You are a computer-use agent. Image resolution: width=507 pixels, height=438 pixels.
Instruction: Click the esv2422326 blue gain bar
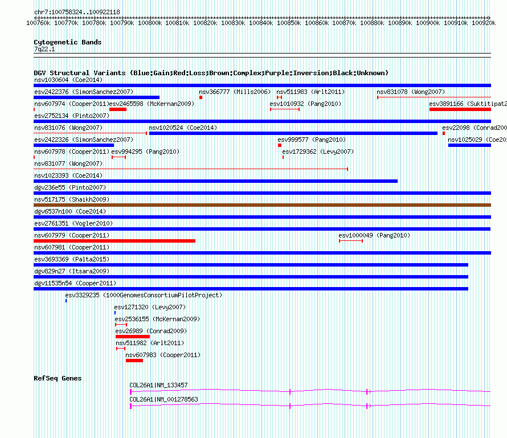point(73,145)
